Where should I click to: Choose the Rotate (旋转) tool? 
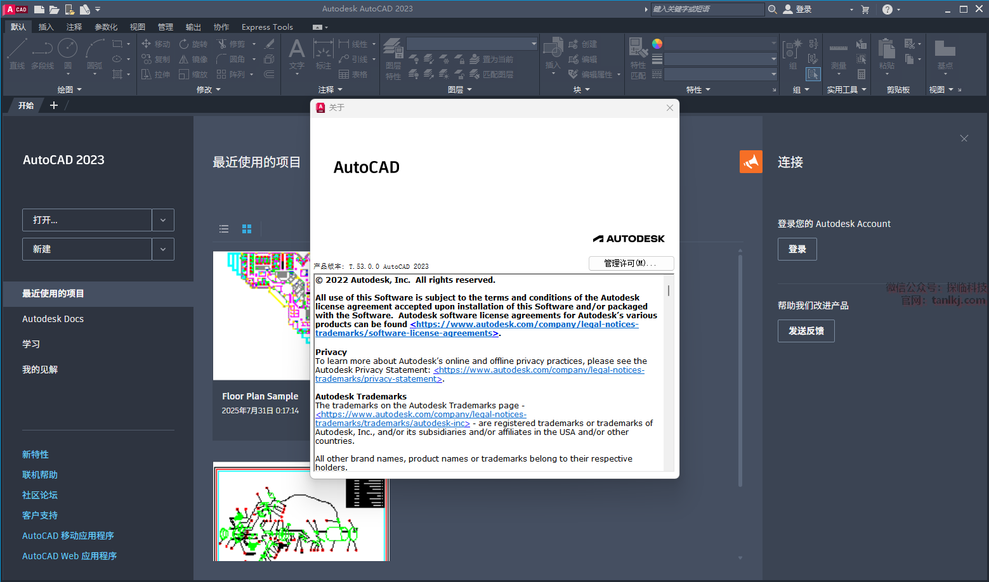coord(193,44)
